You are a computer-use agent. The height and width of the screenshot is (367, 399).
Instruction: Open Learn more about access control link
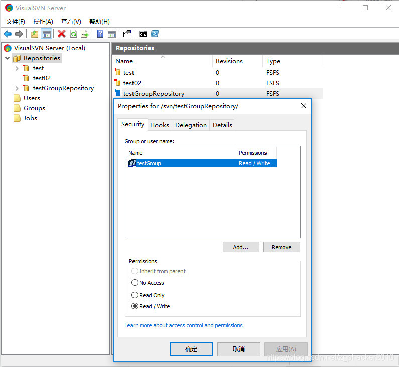pyautogui.click(x=184, y=325)
